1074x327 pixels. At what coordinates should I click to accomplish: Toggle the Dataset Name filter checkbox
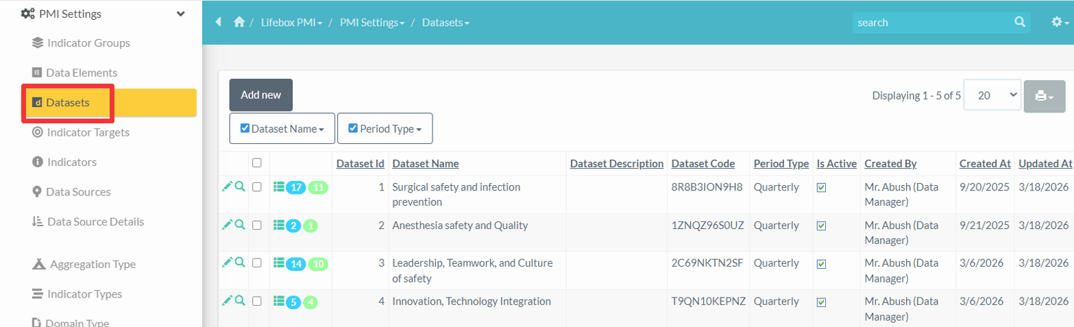tap(245, 128)
